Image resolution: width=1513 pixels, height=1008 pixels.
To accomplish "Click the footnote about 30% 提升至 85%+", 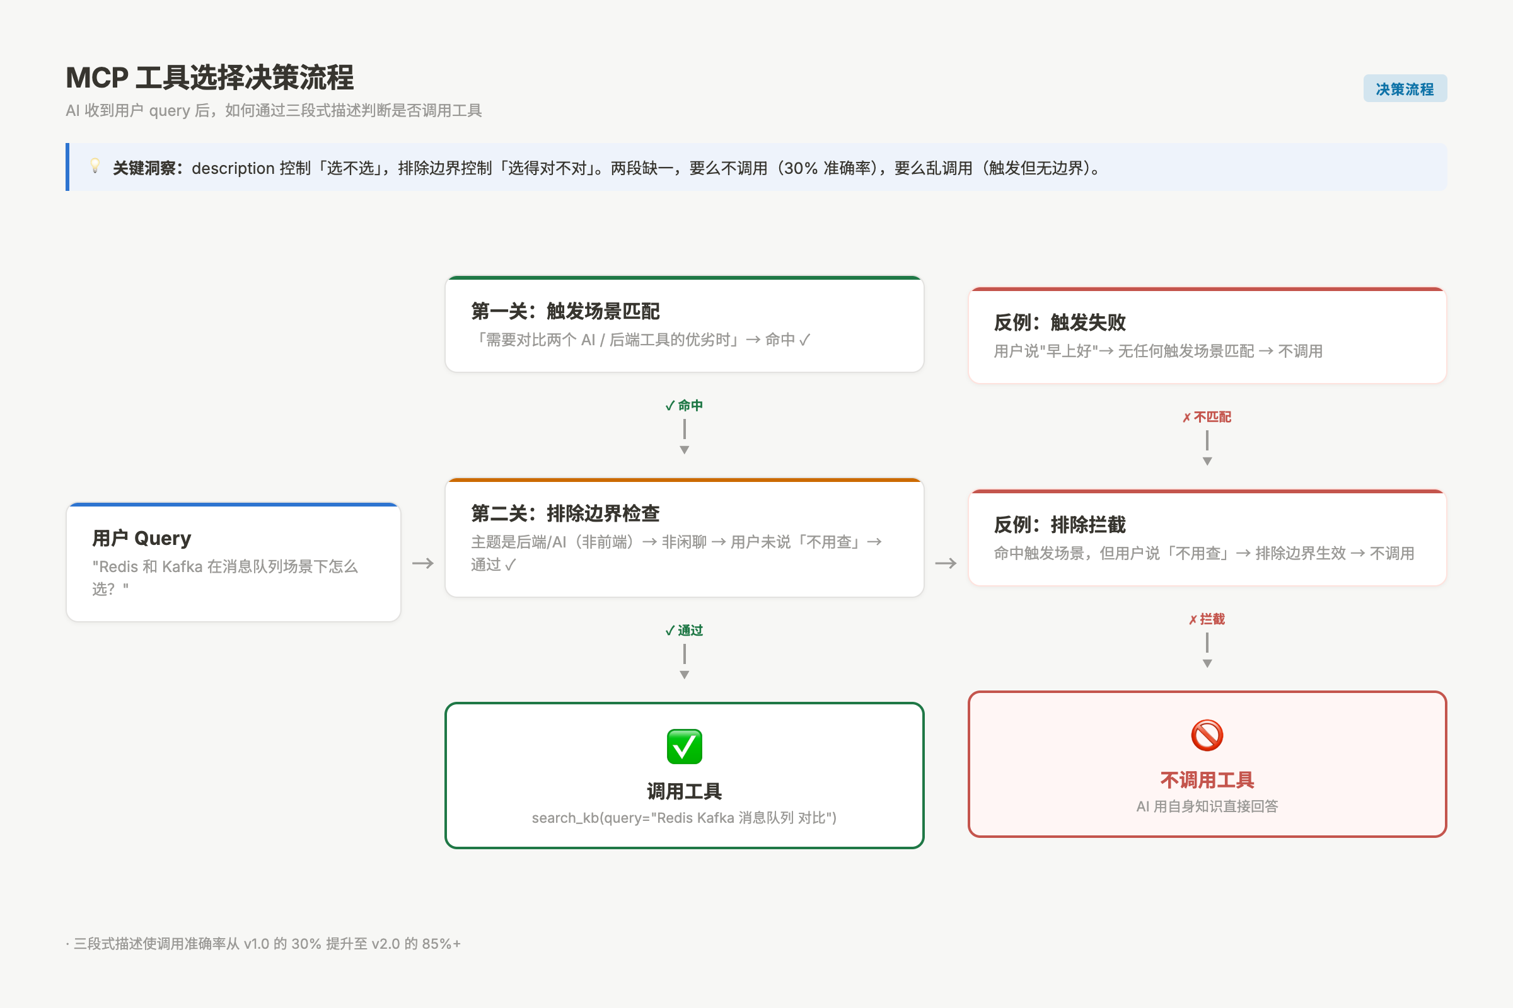I will click(x=263, y=944).
